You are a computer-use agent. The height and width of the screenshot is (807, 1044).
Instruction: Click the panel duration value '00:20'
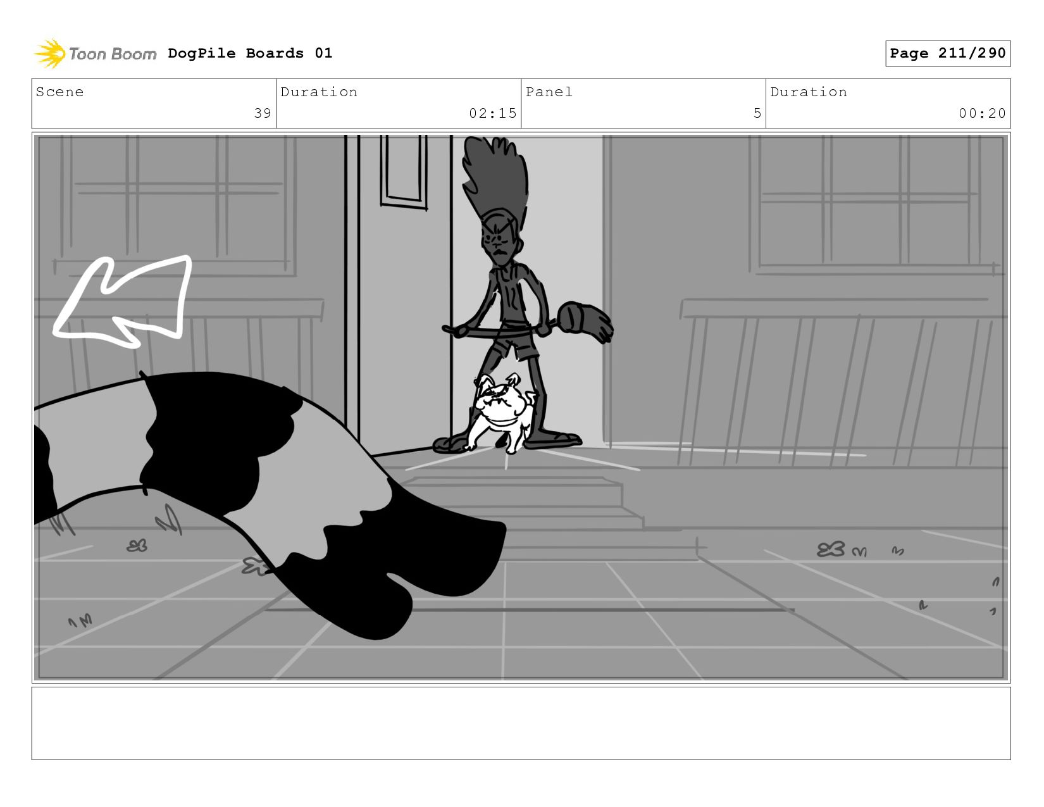pyautogui.click(x=982, y=113)
